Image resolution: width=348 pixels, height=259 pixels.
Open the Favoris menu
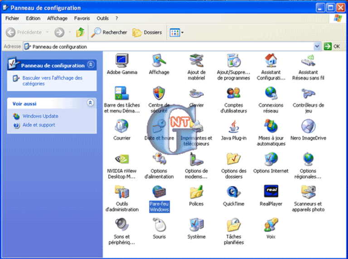(x=82, y=18)
